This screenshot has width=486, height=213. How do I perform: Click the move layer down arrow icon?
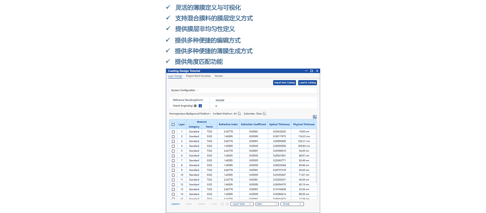(227, 204)
